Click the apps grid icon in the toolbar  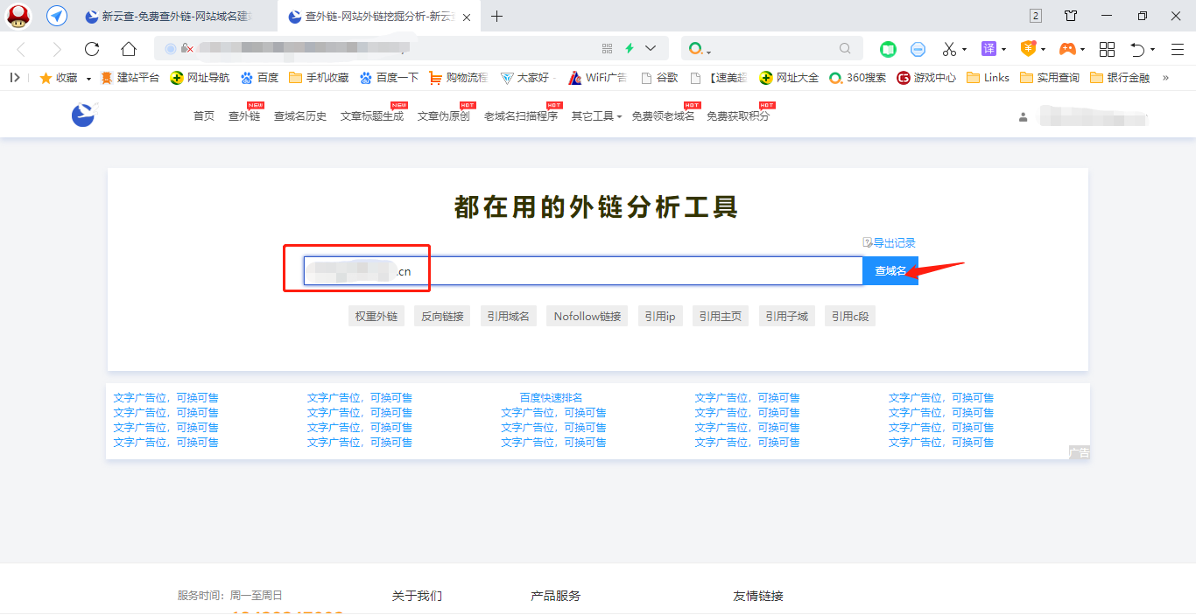[1107, 48]
